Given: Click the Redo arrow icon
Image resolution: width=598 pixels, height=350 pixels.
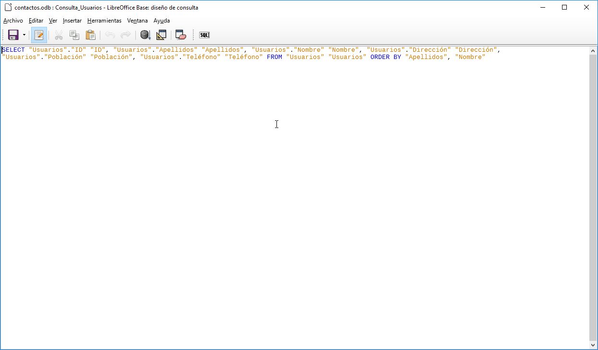Looking at the screenshot, I should tap(125, 35).
